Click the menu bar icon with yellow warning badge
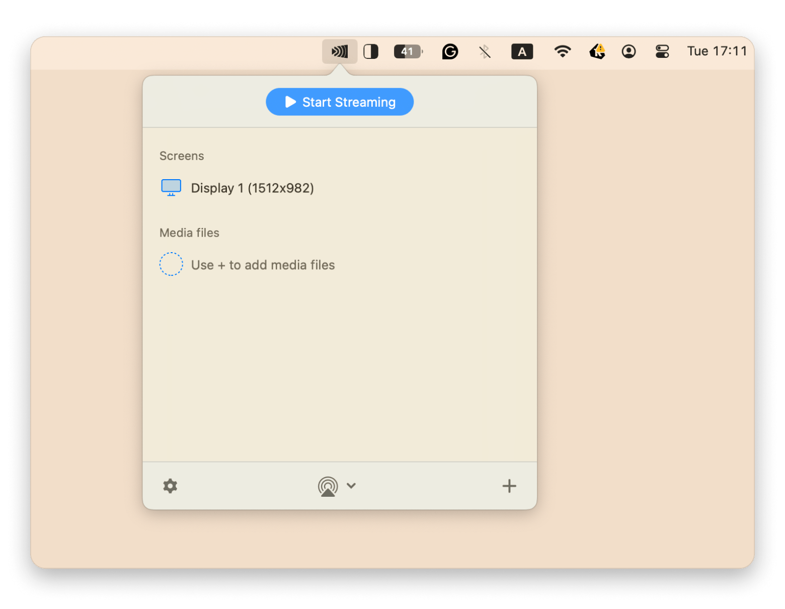The width and height of the screenshot is (785, 609). coord(597,51)
